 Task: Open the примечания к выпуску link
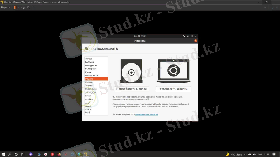tap(147, 114)
